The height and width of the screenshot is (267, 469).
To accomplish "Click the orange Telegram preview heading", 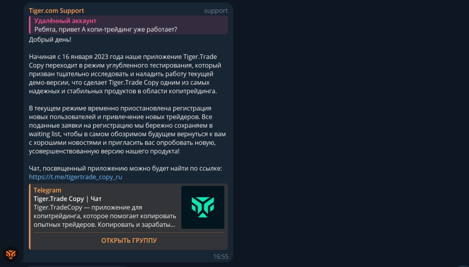I will point(47,190).
